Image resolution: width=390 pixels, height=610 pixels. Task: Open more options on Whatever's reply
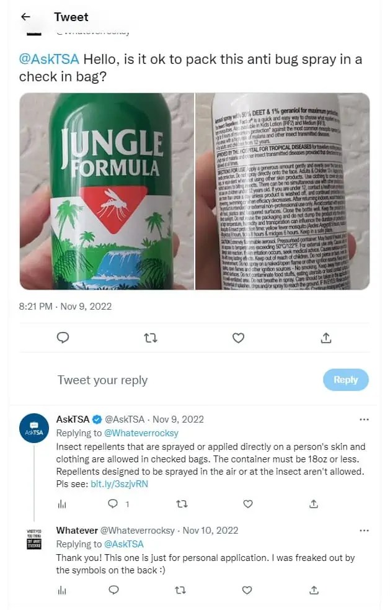point(364,531)
